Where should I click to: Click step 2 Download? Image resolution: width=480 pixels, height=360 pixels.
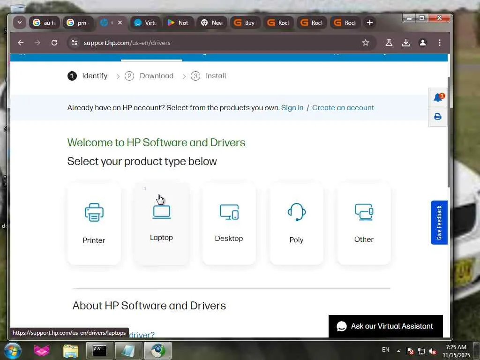tap(149, 76)
